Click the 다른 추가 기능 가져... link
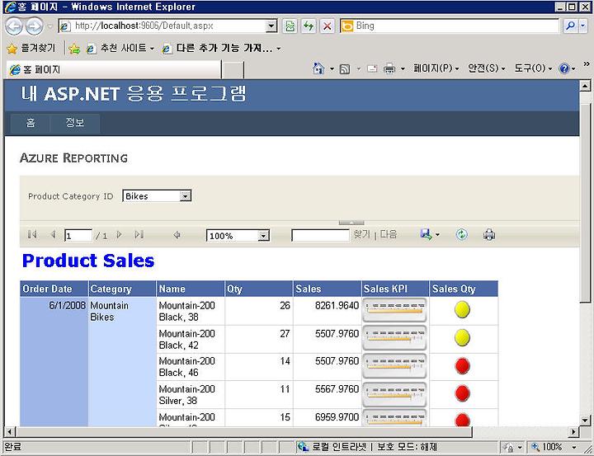Viewport: 594px width, 456px height. pos(222,49)
